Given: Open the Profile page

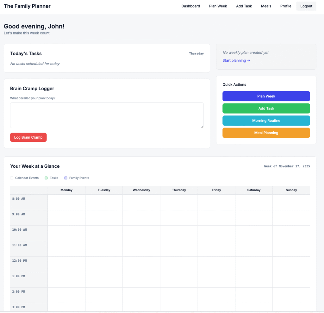Looking at the screenshot, I should [286, 6].
